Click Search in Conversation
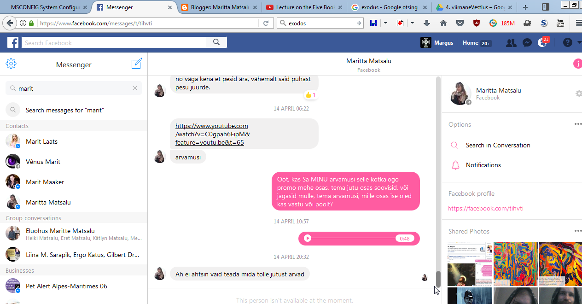Screen dimensions: 582x304 pos(498,145)
